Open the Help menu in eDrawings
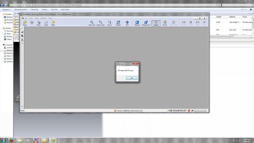254x143 pixels. (x=50, y=18)
